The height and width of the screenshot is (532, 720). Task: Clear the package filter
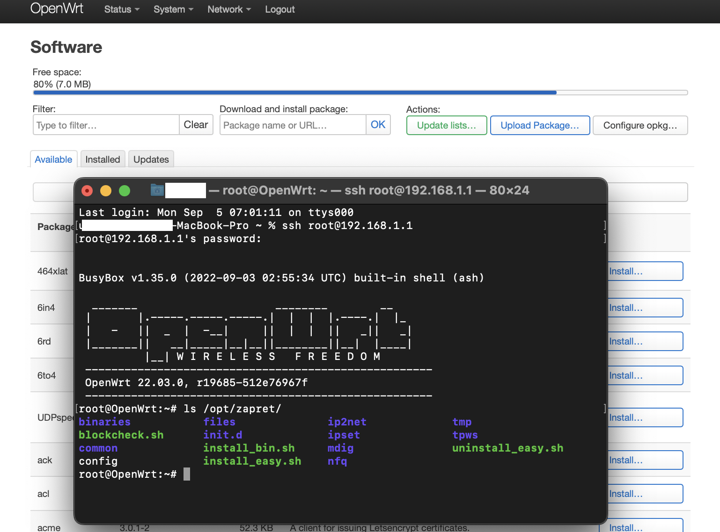pos(196,125)
